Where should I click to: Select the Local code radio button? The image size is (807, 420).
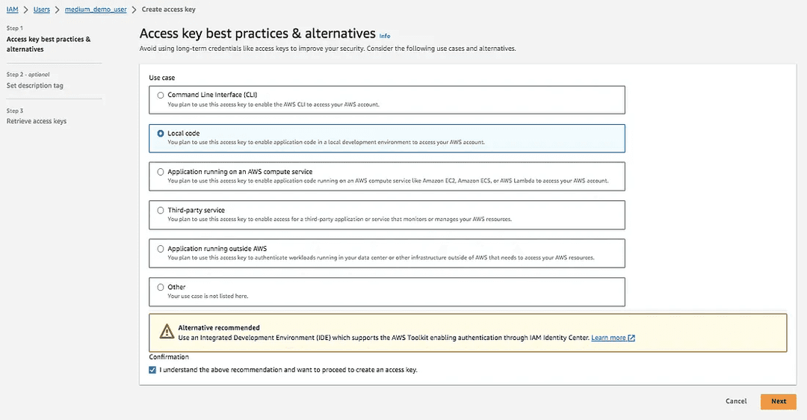tap(161, 133)
